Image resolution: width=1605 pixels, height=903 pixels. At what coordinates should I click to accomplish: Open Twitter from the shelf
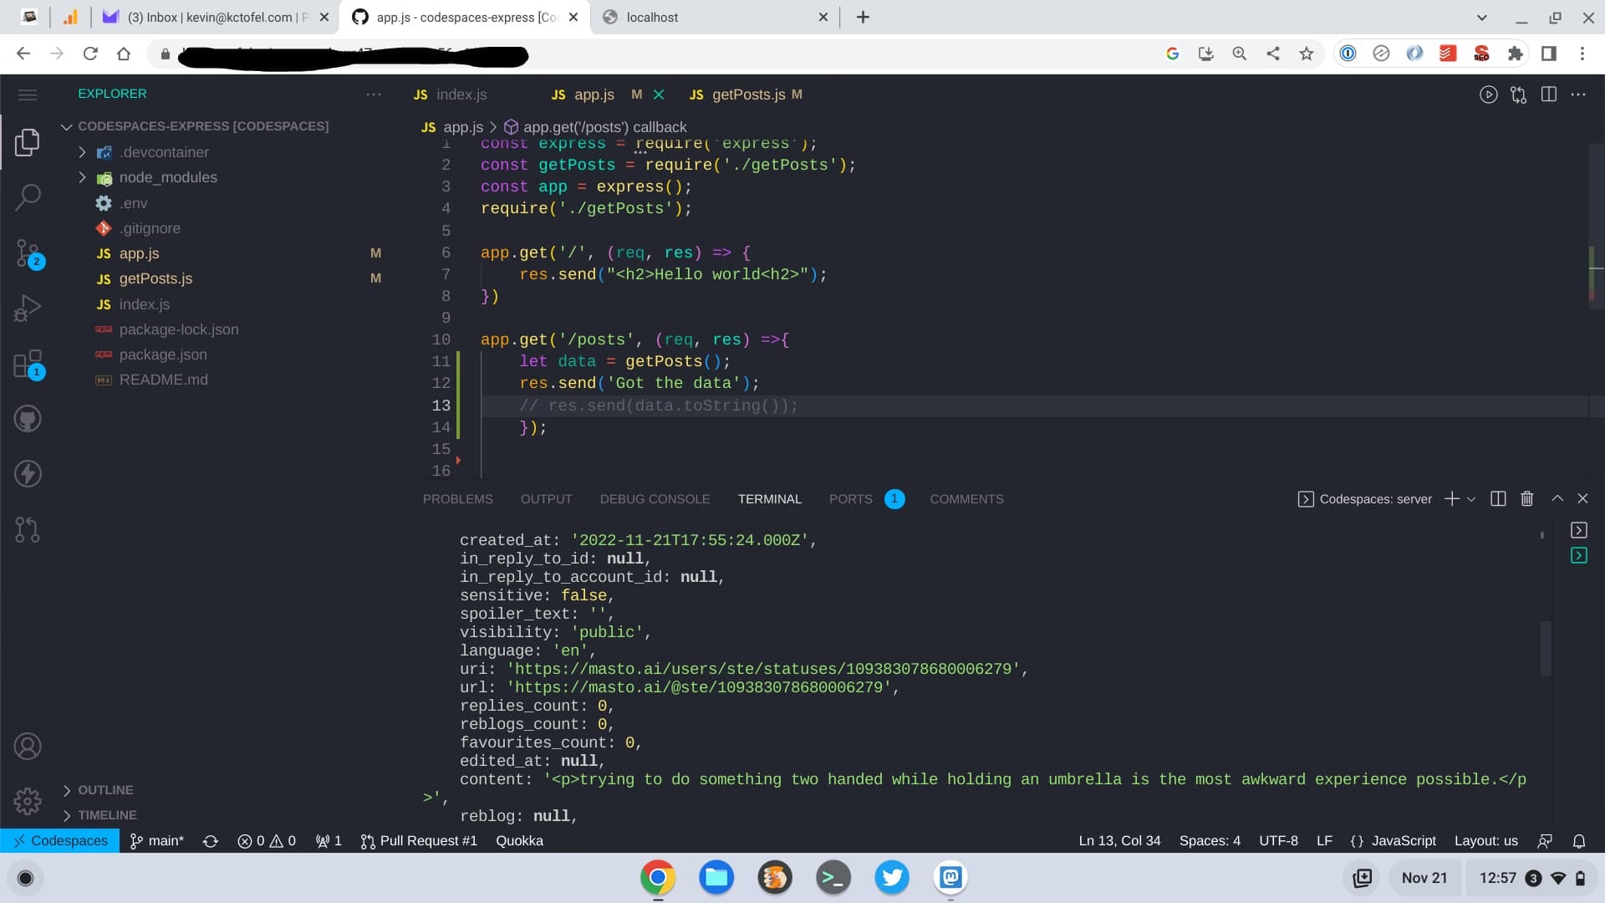[x=891, y=877]
